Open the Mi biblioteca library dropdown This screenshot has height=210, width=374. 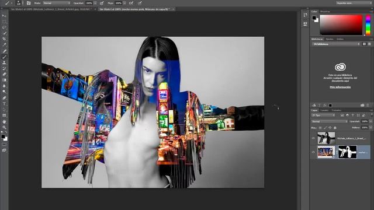point(336,44)
